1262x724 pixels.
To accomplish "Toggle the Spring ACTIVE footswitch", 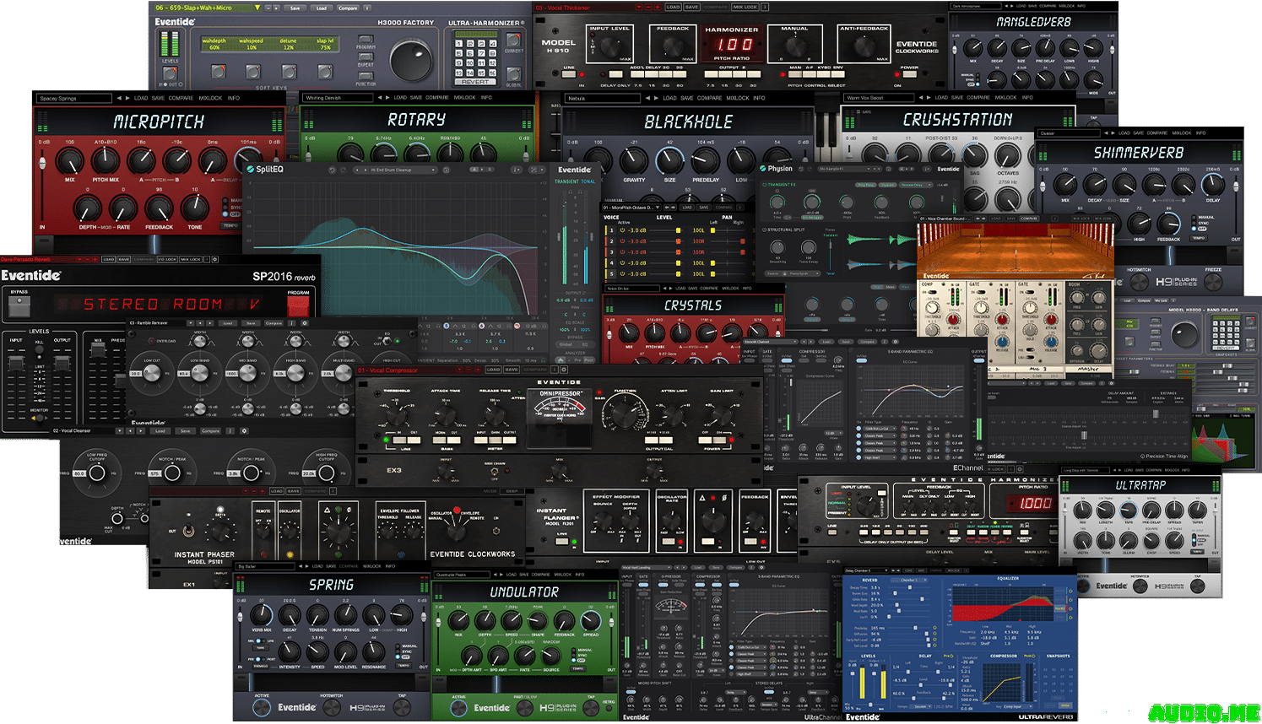I will (263, 708).
